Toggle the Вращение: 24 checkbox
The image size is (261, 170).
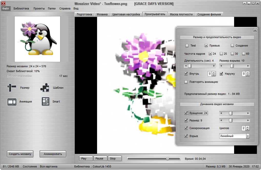click(186, 113)
